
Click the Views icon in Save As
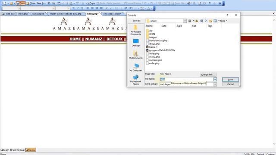point(215,21)
